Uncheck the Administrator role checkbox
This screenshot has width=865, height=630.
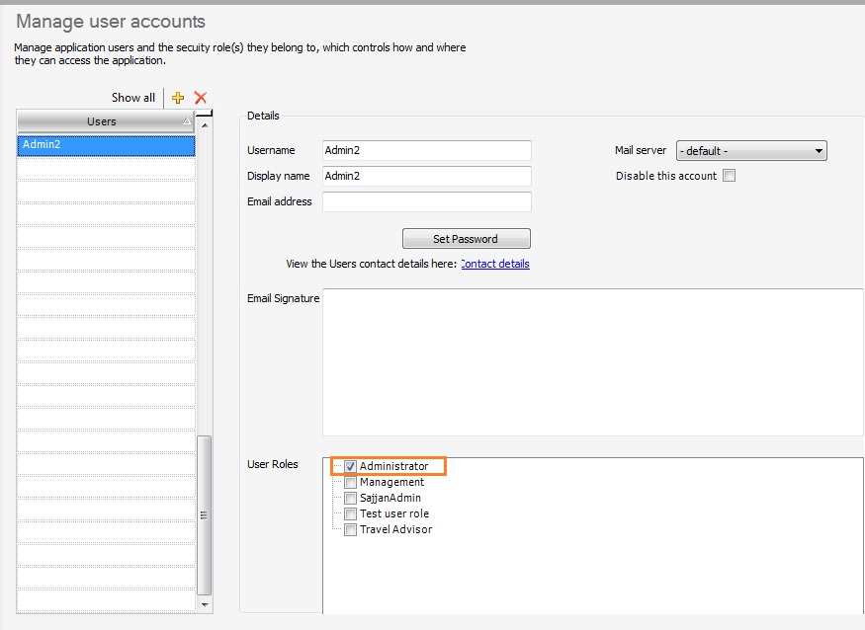pyautogui.click(x=350, y=466)
